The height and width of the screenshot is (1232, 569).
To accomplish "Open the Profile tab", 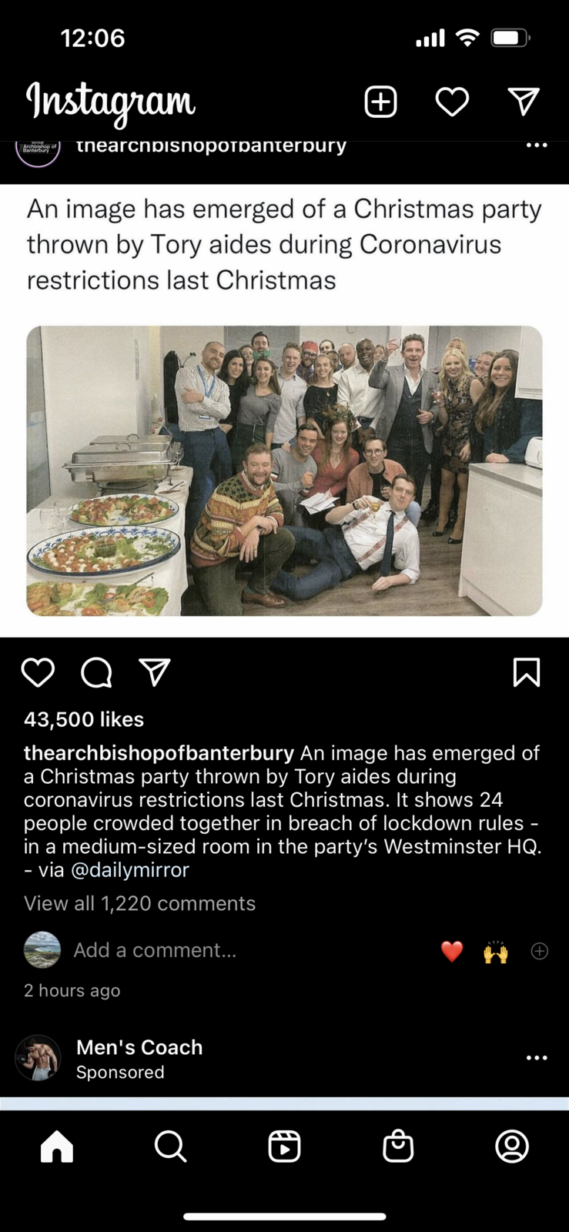I will point(512,1147).
